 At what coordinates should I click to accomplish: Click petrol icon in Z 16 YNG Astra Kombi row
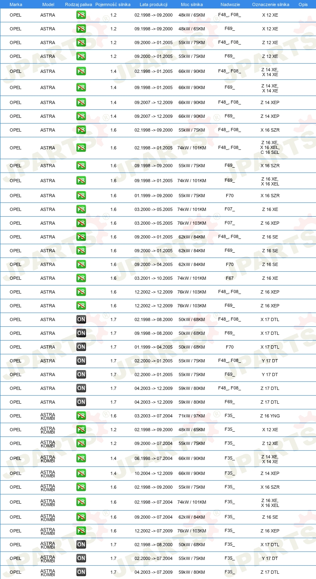81,416
